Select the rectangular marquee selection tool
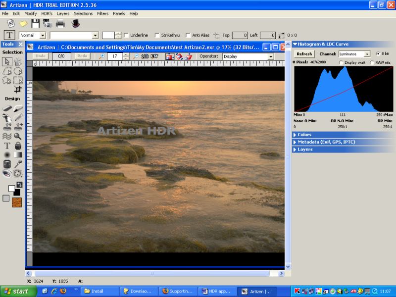The image size is (396, 297). [18, 80]
